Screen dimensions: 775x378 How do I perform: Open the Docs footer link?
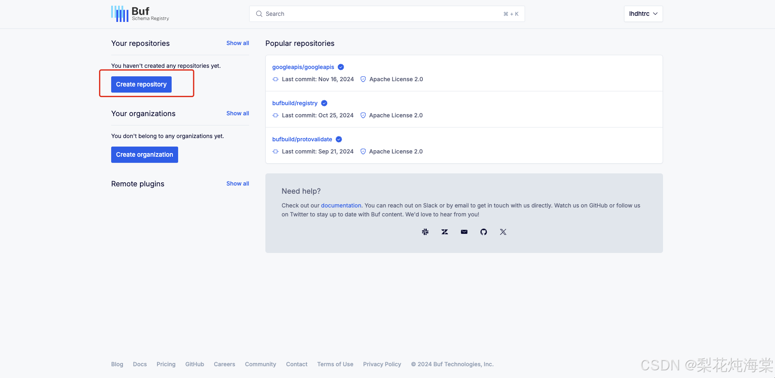[x=140, y=364]
